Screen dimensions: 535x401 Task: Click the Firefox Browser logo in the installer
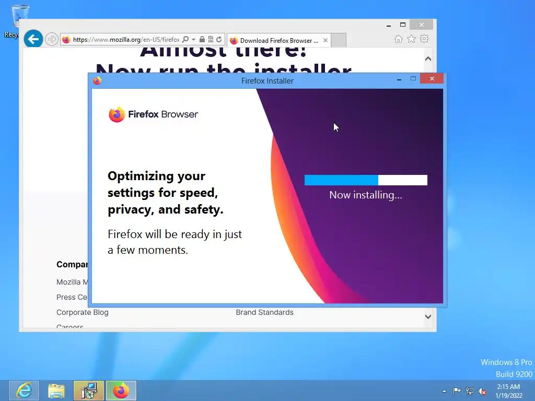coord(153,114)
